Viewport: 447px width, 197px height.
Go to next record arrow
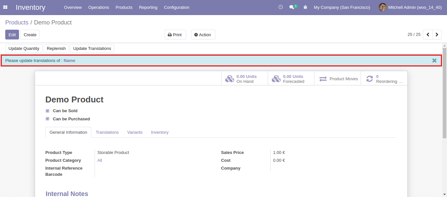(437, 35)
